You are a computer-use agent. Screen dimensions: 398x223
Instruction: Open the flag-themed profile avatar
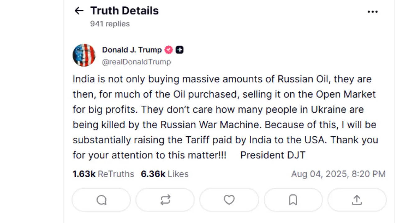(x=84, y=55)
